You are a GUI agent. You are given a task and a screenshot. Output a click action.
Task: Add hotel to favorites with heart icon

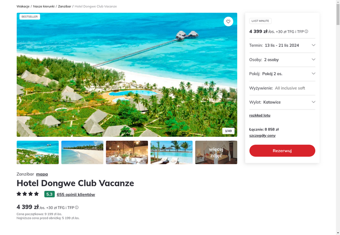click(x=228, y=22)
